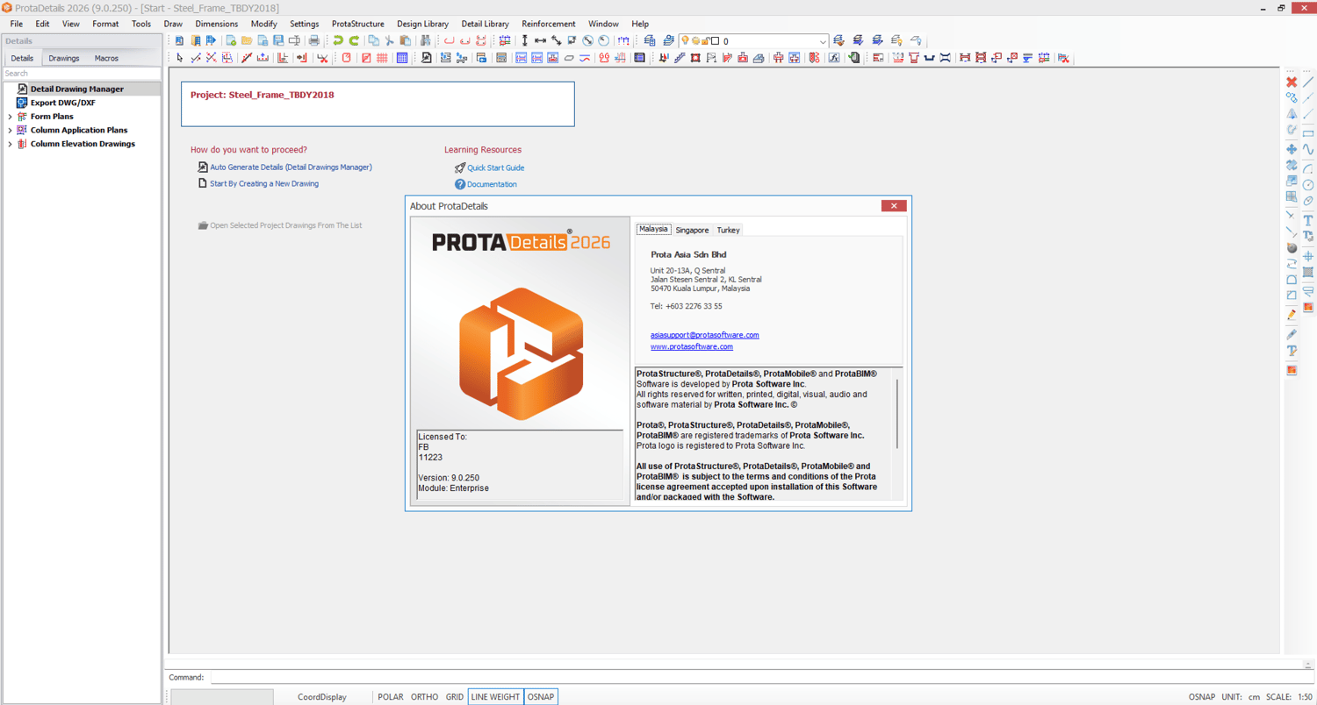This screenshot has height=705, width=1317.
Task: Click Auto Generate Details link
Action: pos(291,167)
